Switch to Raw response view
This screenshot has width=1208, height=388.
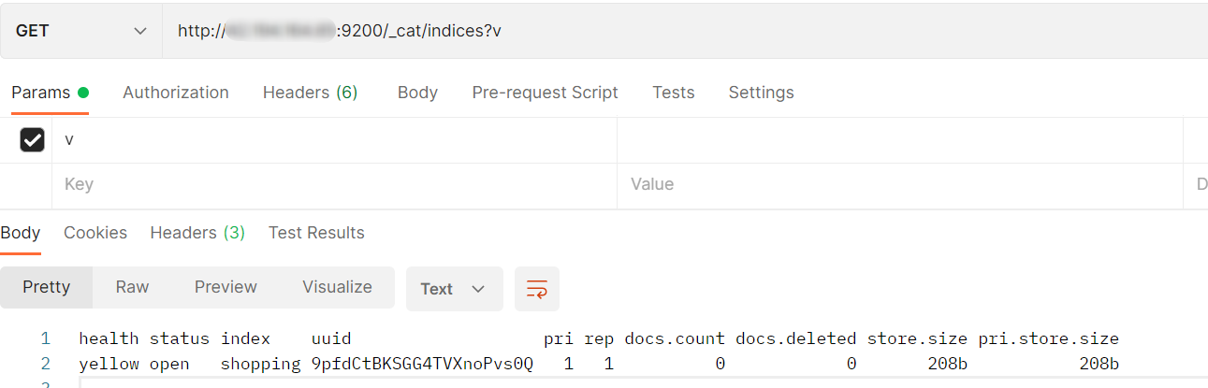tap(132, 287)
